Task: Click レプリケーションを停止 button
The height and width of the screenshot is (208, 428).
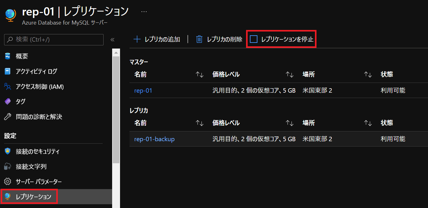Action: coord(281,39)
